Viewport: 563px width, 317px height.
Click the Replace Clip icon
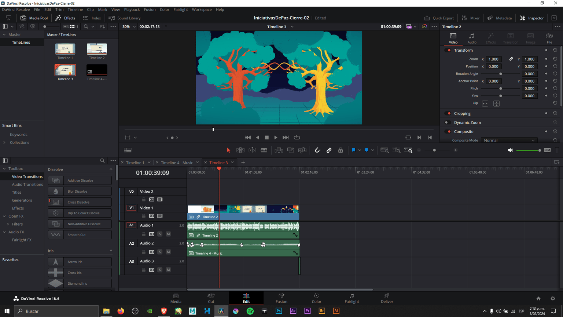tap(302, 150)
